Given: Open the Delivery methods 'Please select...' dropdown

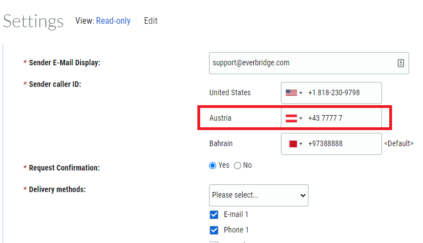Looking at the screenshot, I should coord(258,195).
